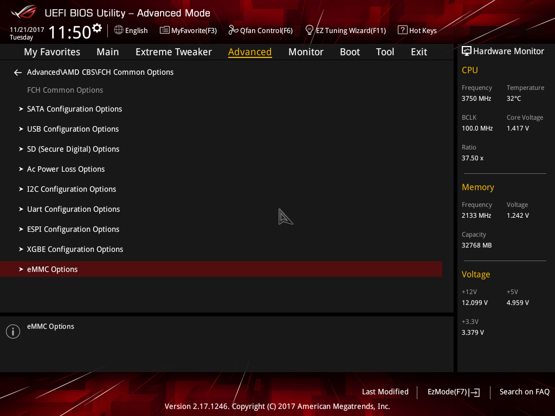
Task: Click the 11/21/2017 date text
Action: tap(27, 30)
